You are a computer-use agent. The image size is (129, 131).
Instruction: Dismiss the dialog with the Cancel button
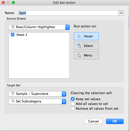[x=94, y=121]
